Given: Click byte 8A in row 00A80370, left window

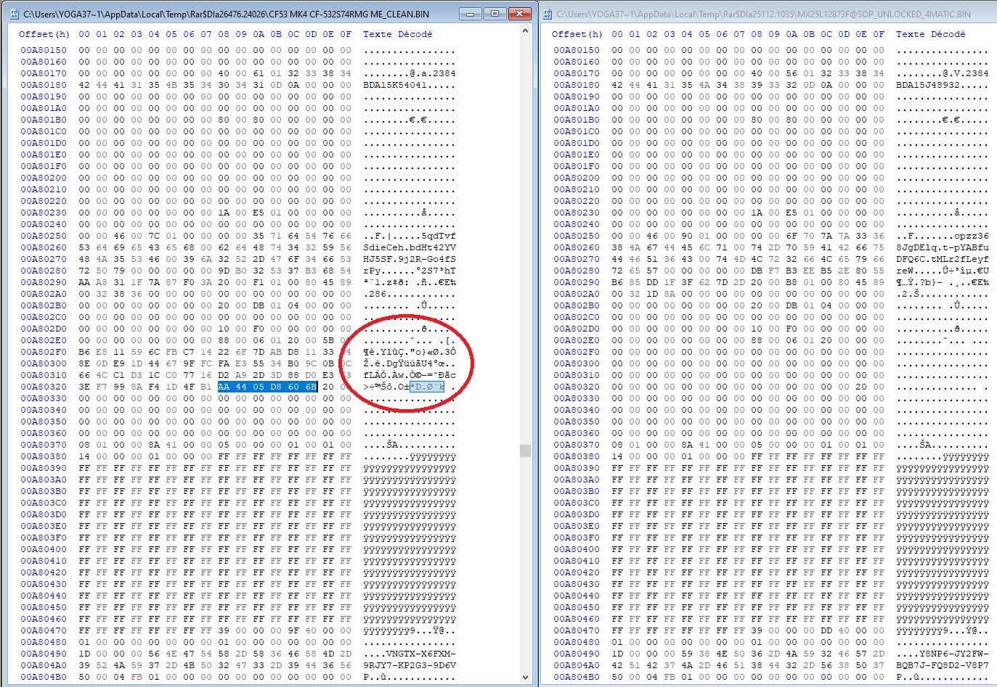Looking at the screenshot, I should click(x=154, y=445).
